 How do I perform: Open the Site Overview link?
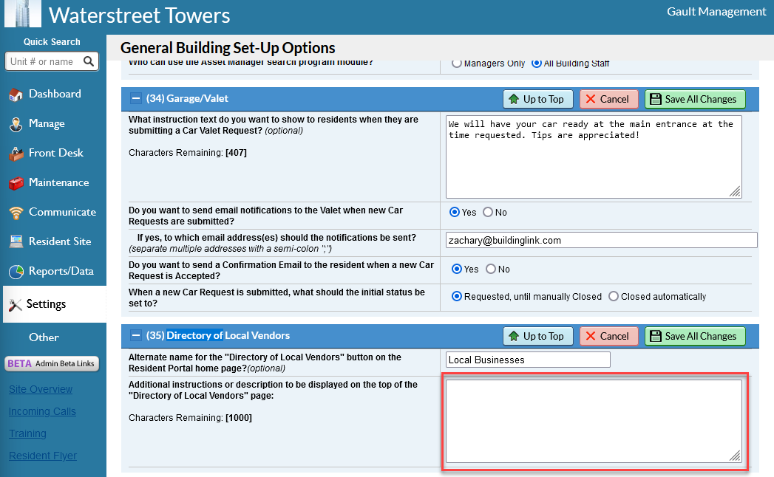[41, 389]
